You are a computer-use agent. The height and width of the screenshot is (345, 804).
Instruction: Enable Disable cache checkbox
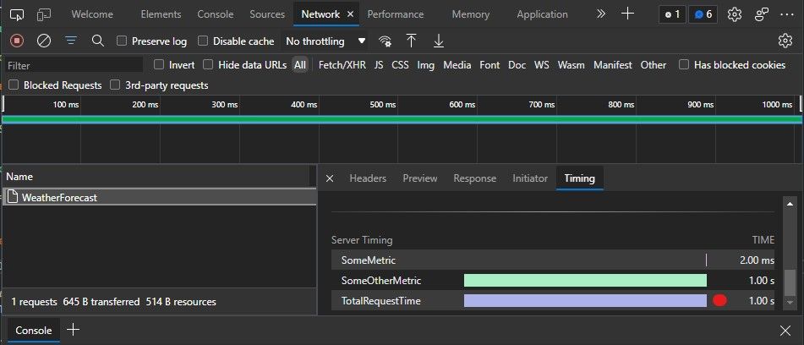point(203,41)
